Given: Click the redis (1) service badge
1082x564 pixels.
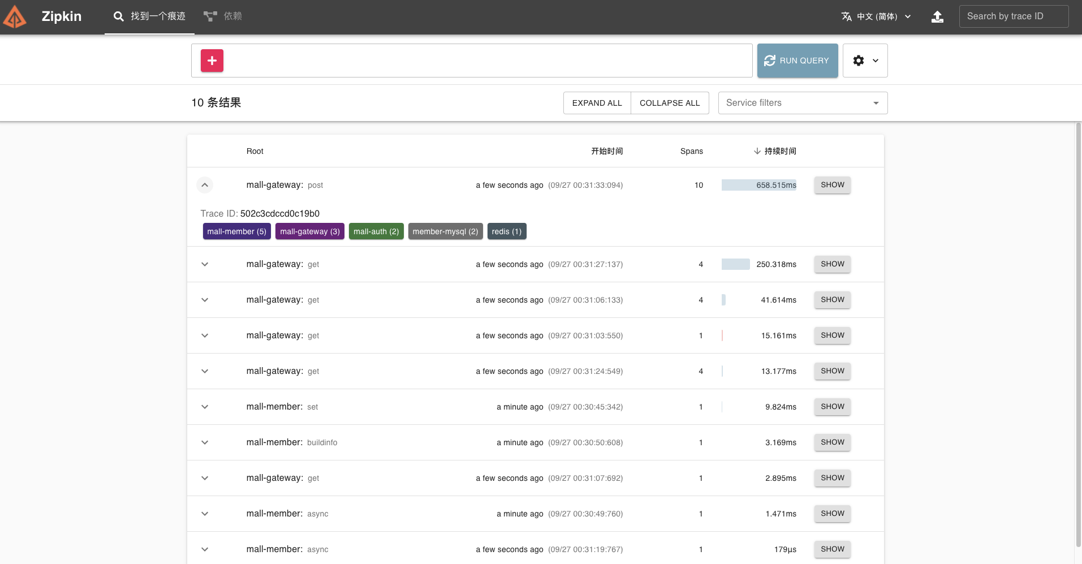Looking at the screenshot, I should click(507, 231).
